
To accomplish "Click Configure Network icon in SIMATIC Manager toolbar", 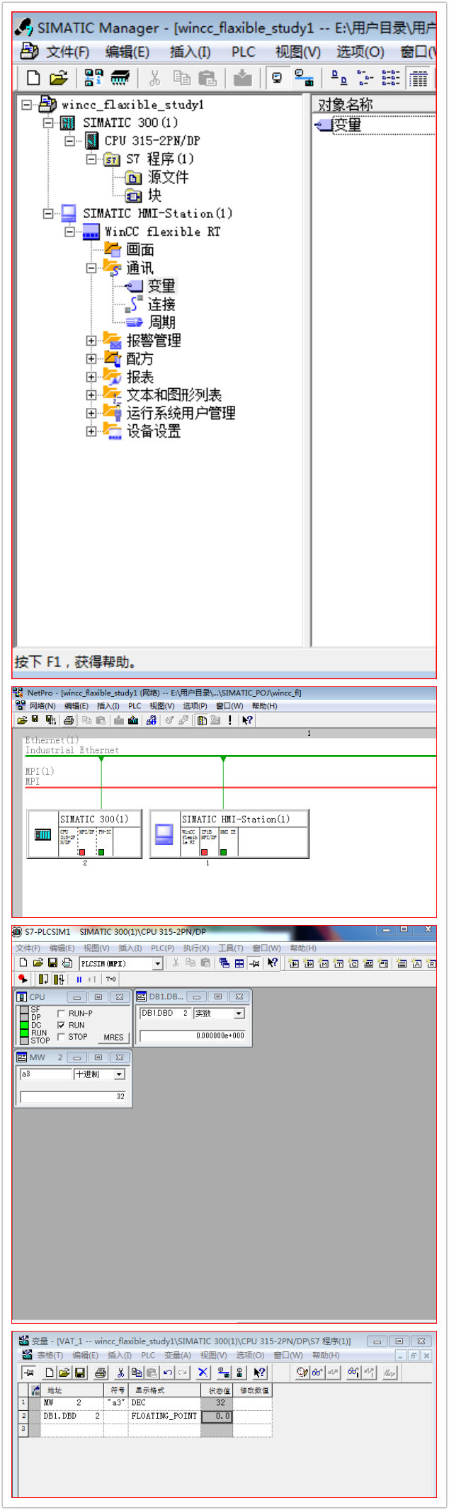I will (x=305, y=78).
